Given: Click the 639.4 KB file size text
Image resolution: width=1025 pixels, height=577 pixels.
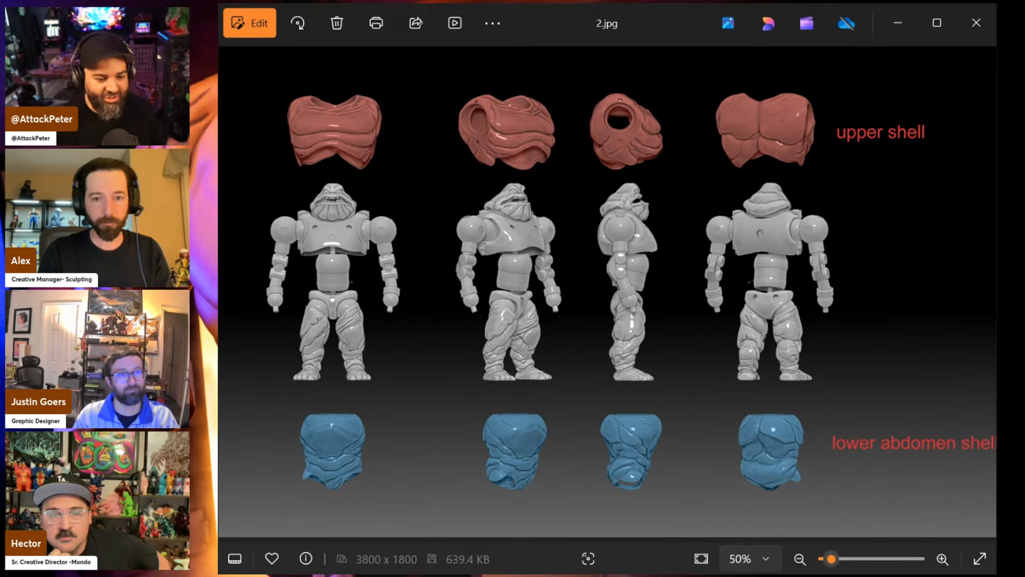Looking at the screenshot, I should 467,560.
